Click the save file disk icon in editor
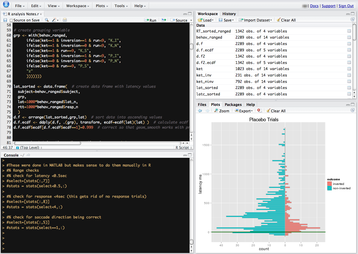The width and height of the screenshot is (358, 254). point(5,20)
